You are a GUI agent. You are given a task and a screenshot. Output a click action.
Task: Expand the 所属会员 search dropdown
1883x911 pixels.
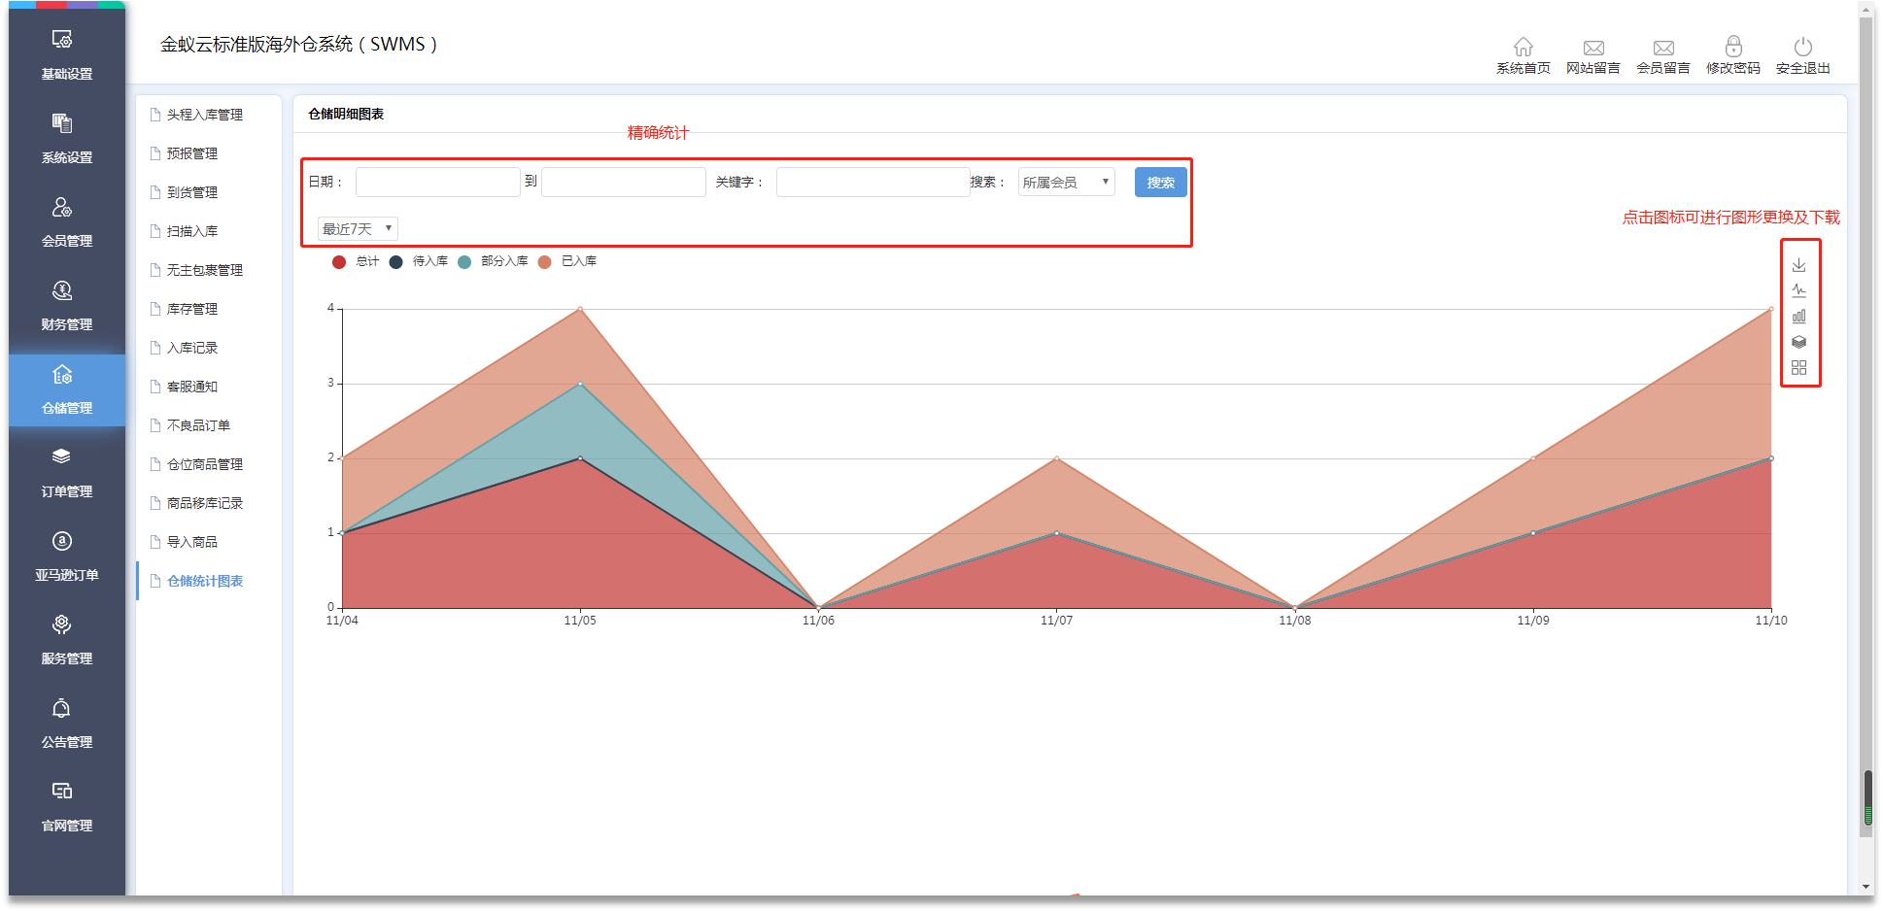[x=1066, y=183]
